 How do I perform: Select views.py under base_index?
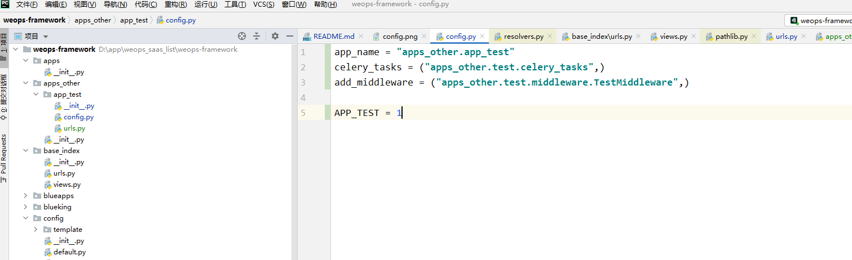tap(62, 185)
